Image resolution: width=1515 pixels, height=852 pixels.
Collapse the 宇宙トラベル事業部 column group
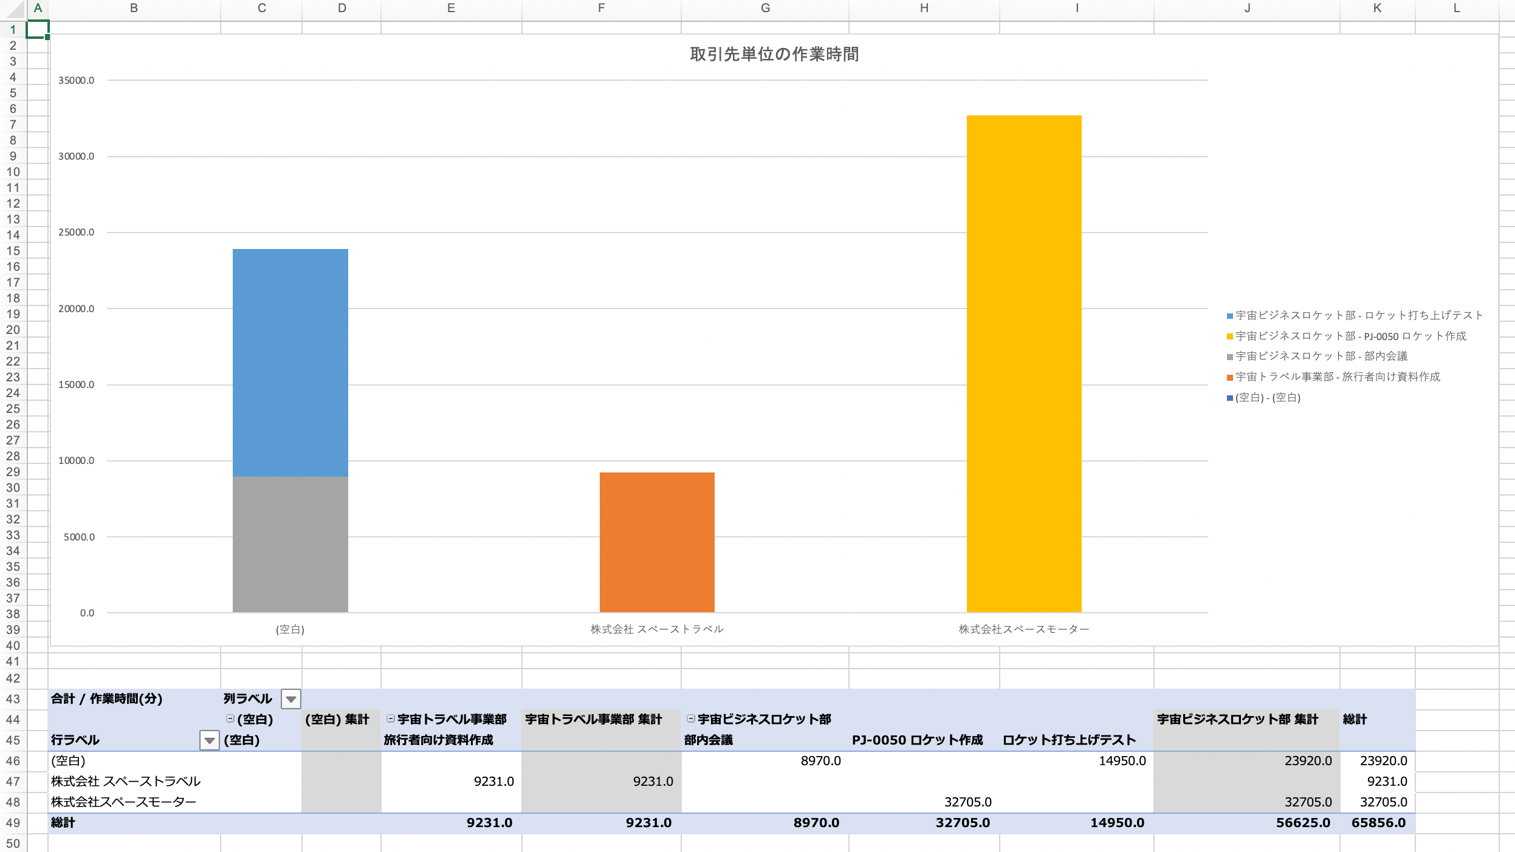[391, 719]
